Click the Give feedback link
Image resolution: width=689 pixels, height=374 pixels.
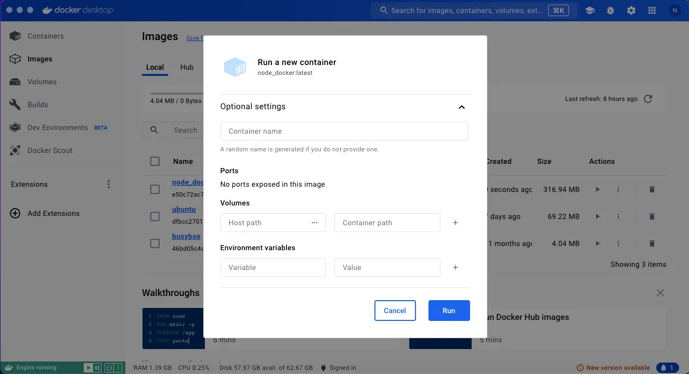(x=194, y=38)
